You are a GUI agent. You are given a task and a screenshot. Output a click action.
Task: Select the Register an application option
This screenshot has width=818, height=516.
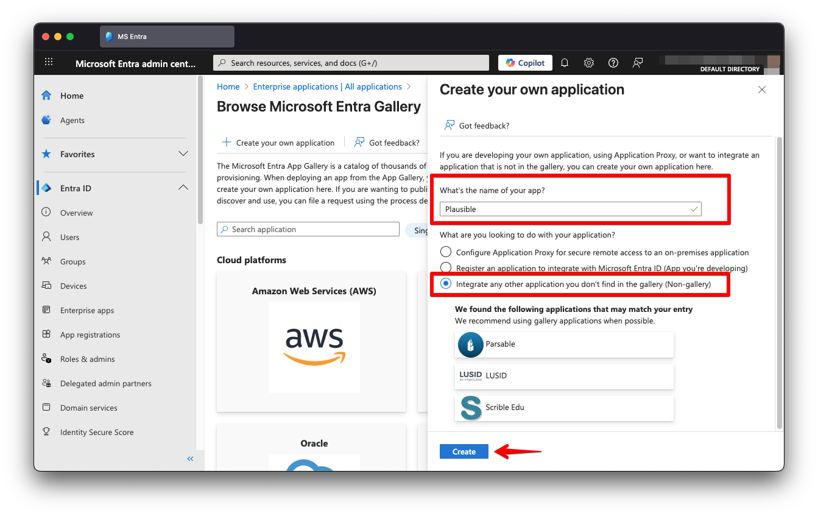446,267
